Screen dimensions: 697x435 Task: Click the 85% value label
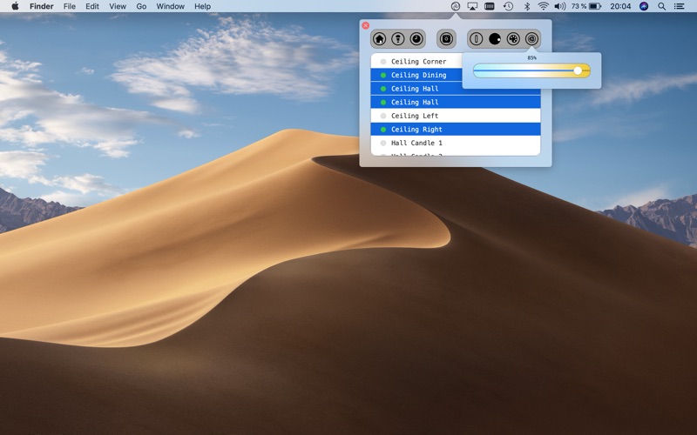click(x=531, y=57)
